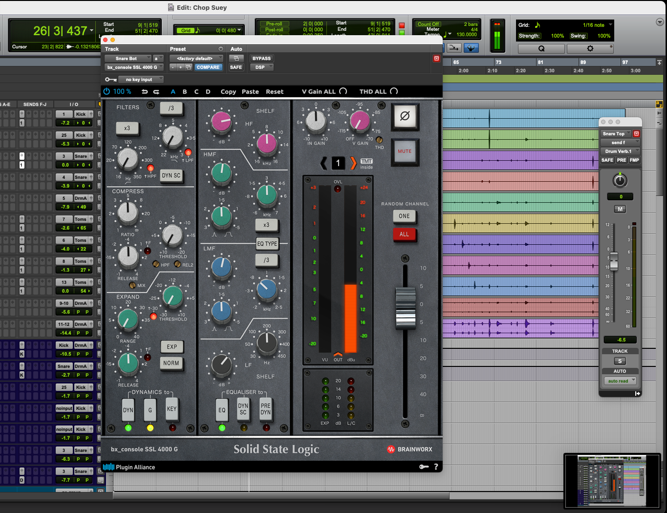Toggle the EQ equaliser routing button

click(222, 410)
